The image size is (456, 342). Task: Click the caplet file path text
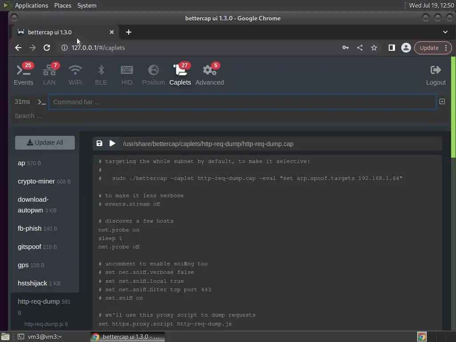tap(208, 144)
